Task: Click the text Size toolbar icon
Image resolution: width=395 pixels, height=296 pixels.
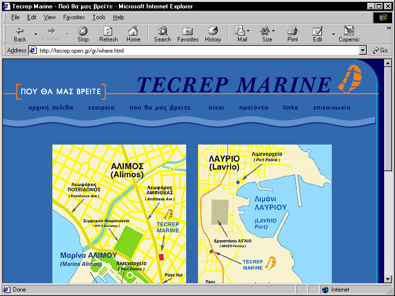Action: (266, 34)
